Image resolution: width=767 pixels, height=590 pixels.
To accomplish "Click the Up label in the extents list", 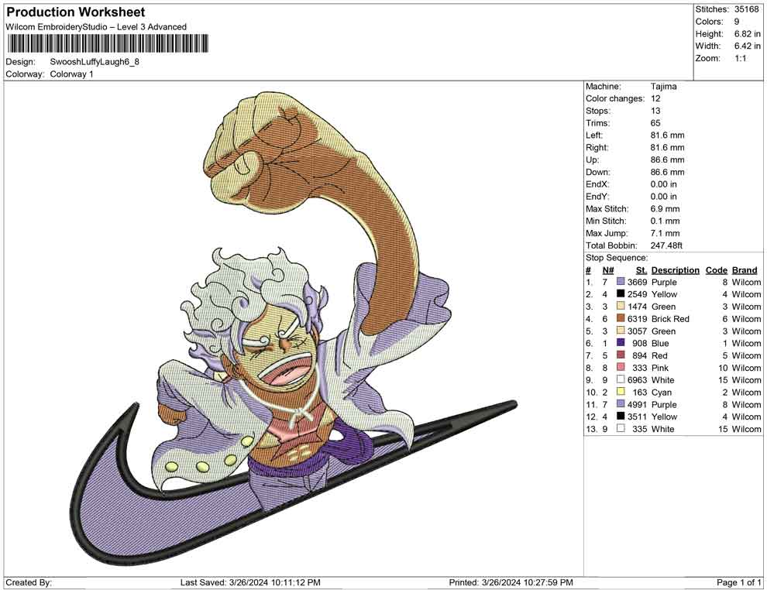I will click(x=592, y=160).
